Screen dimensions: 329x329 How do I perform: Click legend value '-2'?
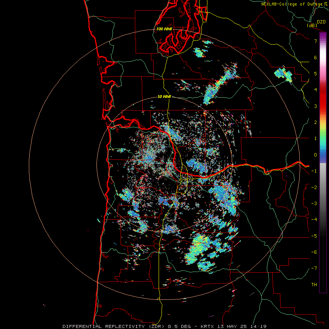(314, 188)
